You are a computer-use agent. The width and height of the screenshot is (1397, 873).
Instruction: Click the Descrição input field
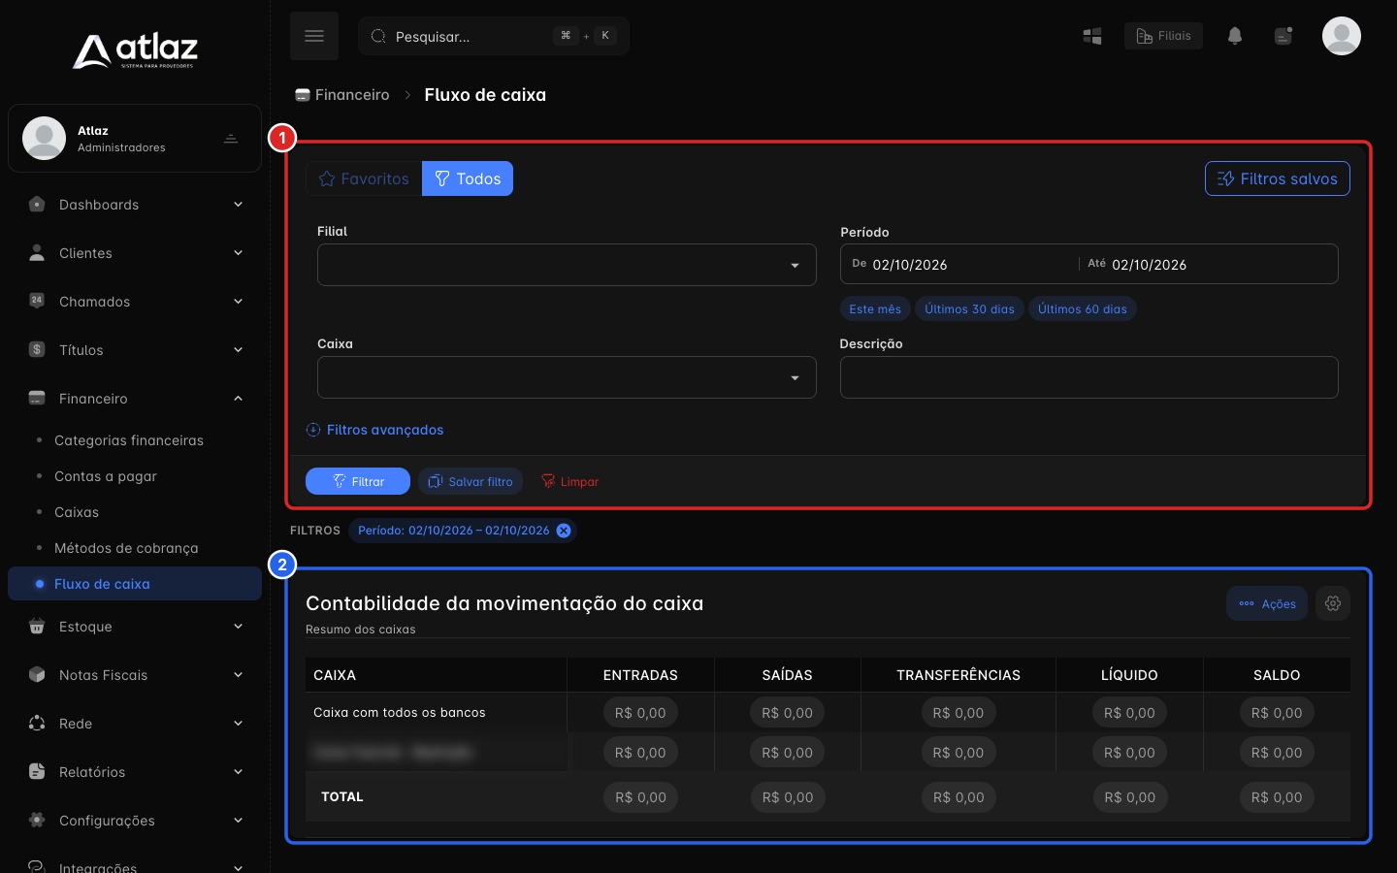point(1089,377)
